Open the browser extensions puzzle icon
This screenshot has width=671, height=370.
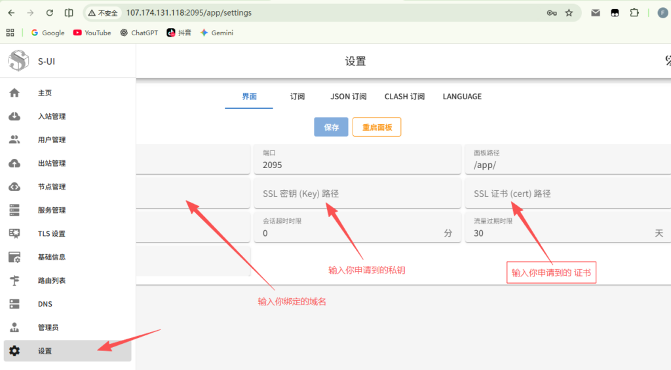(634, 12)
